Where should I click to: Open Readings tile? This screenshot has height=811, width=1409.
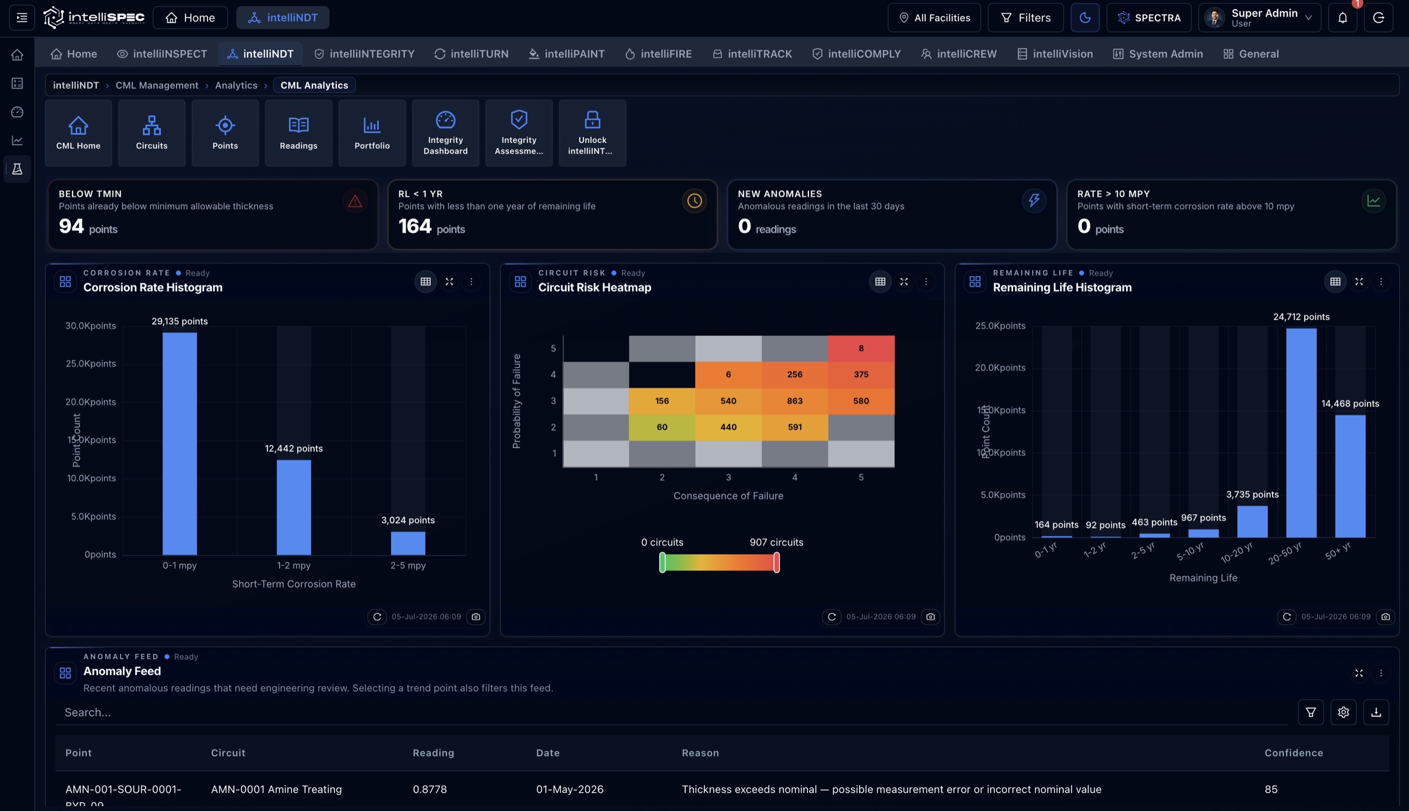point(299,133)
